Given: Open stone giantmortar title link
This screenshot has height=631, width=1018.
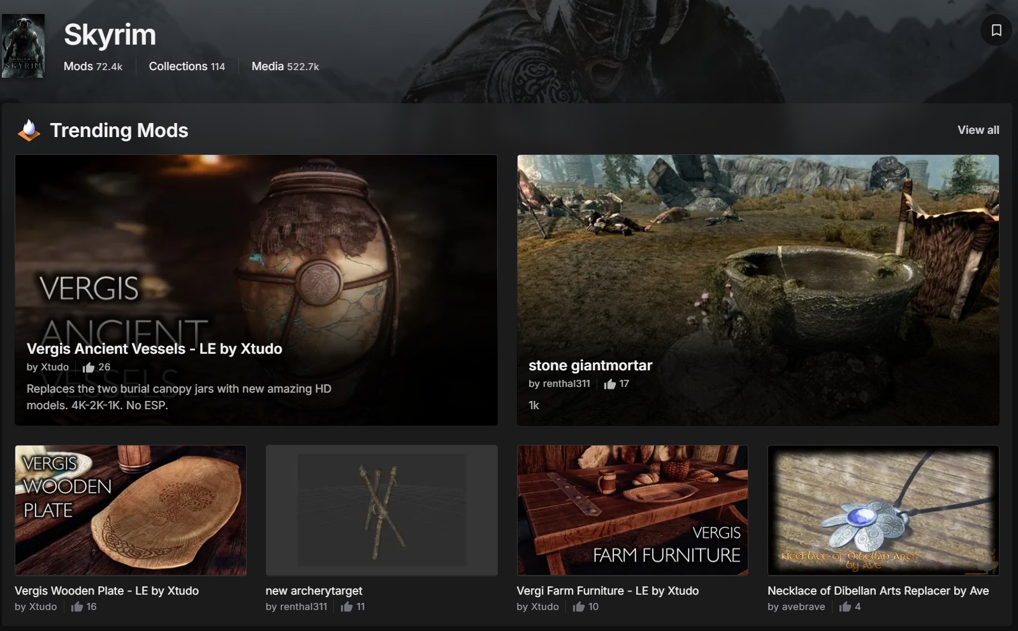Looking at the screenshot, I should pos(590,365).
